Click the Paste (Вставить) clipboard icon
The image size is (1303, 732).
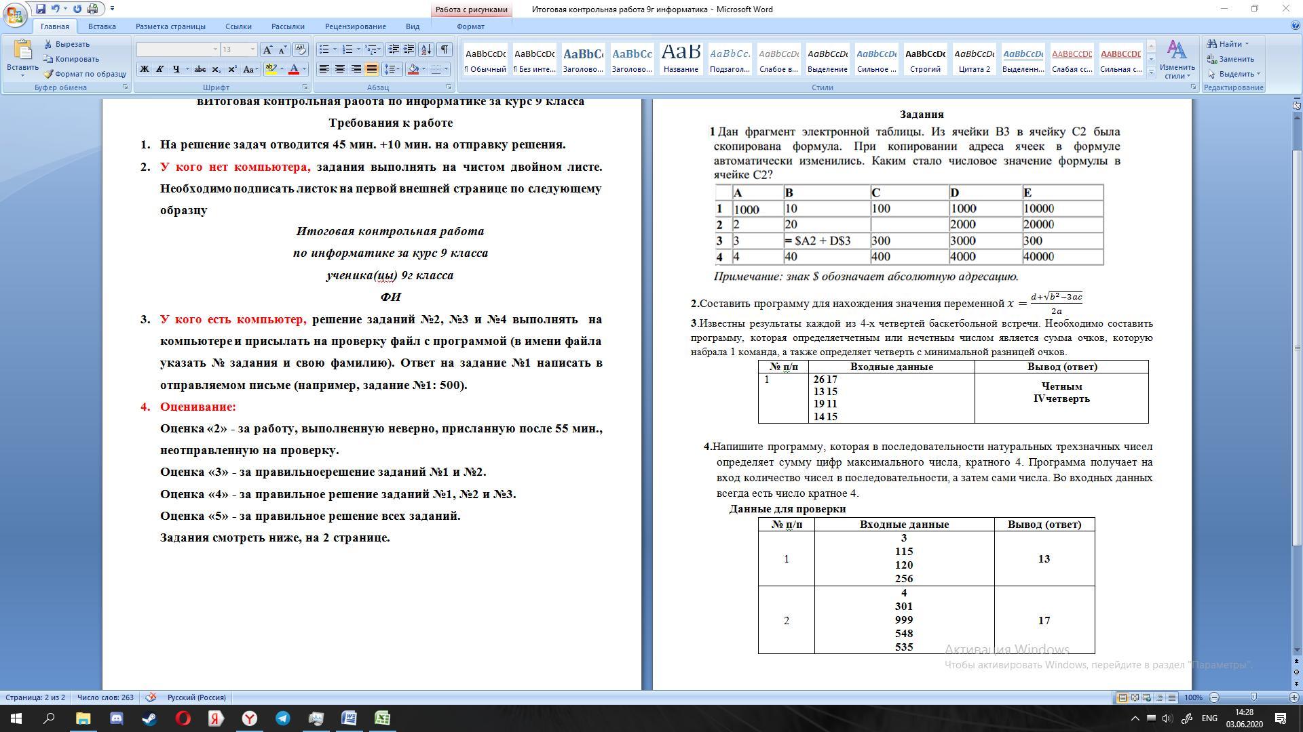(22, 51)
